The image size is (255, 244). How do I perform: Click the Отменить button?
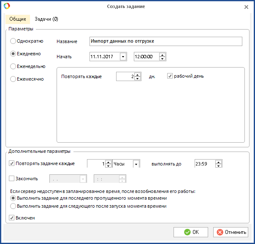pos(231,232)
